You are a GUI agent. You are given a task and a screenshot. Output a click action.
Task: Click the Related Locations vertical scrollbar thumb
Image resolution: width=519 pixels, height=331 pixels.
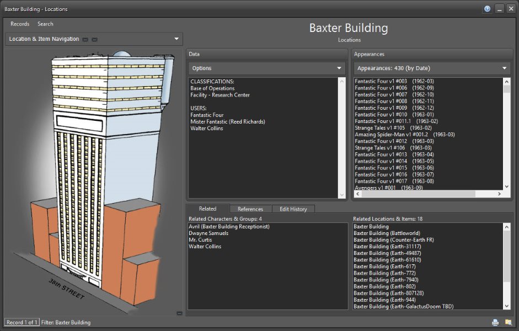[x=507, y=256]
